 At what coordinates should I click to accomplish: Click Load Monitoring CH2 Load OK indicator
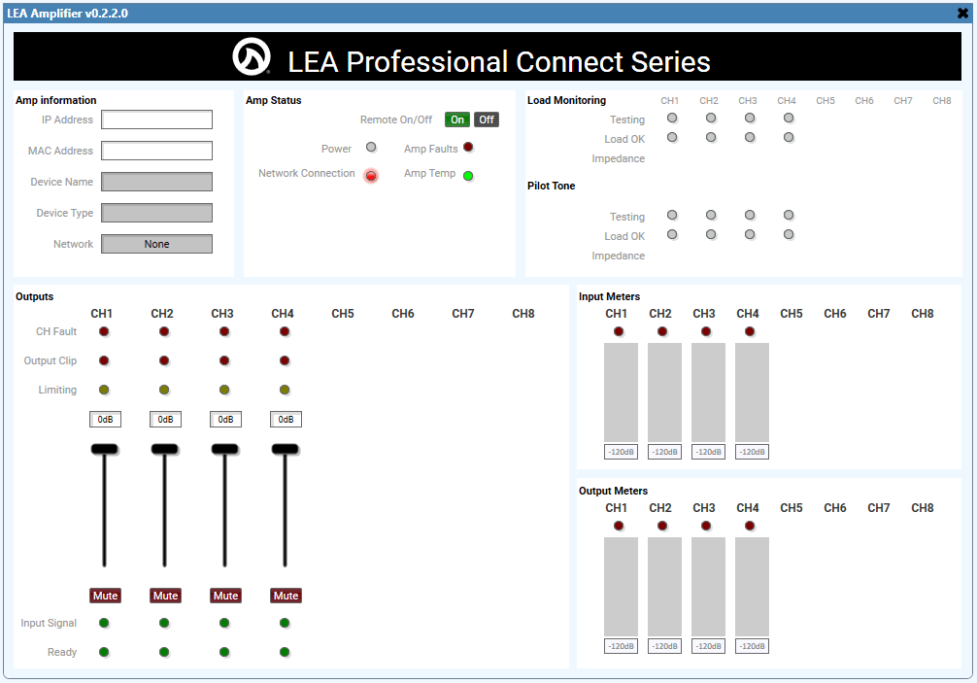click(x=711, y=137)
